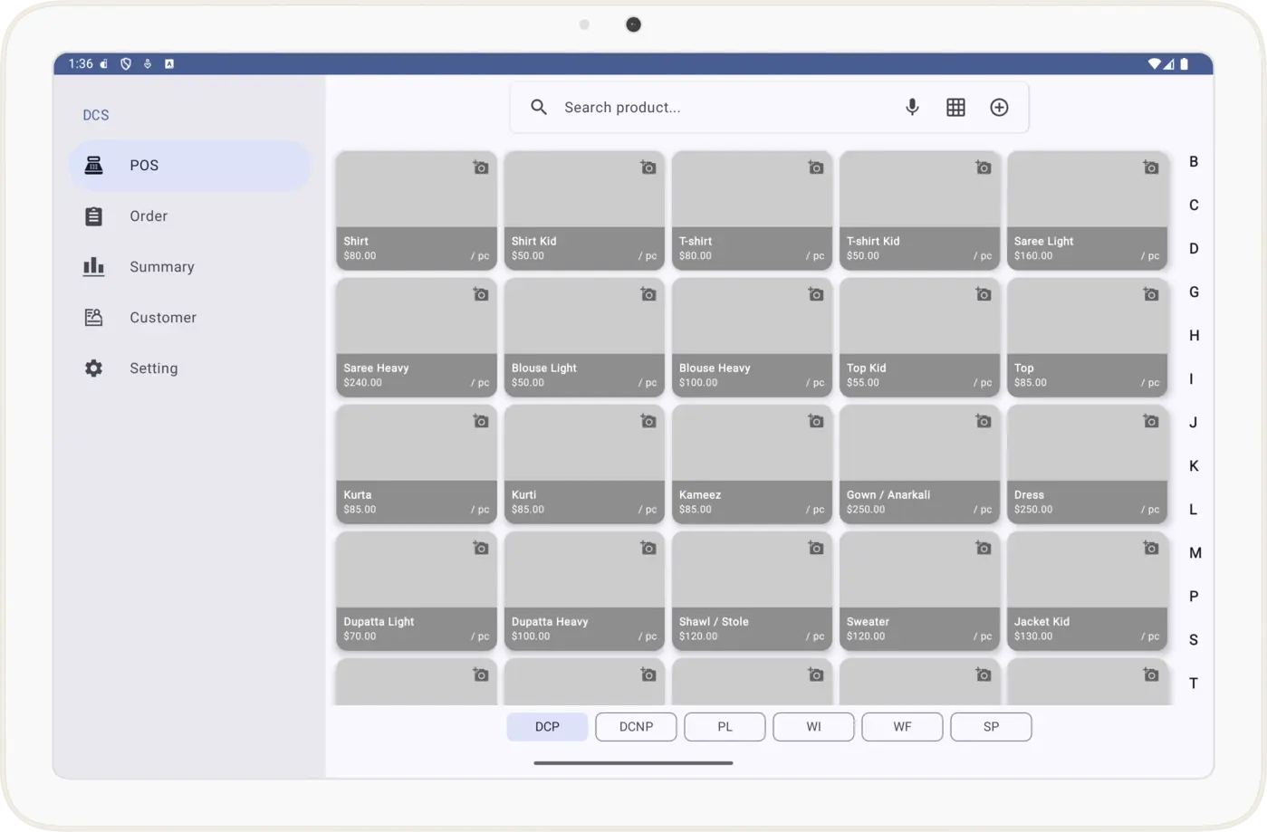Switch to the SP category tab
Screen dimensions: 1267x832
point(991,726)
